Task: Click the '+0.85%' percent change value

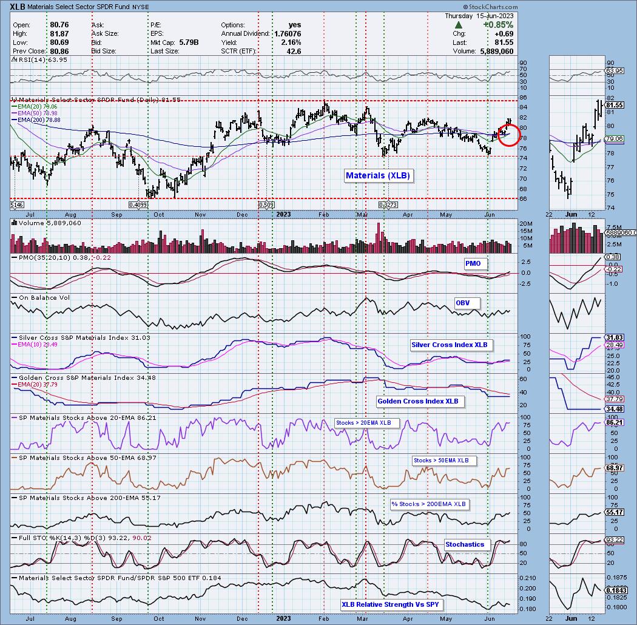Action: [498, 25]
